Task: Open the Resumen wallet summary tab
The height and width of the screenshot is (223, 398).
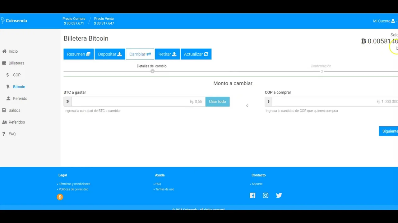Action: 79,54
